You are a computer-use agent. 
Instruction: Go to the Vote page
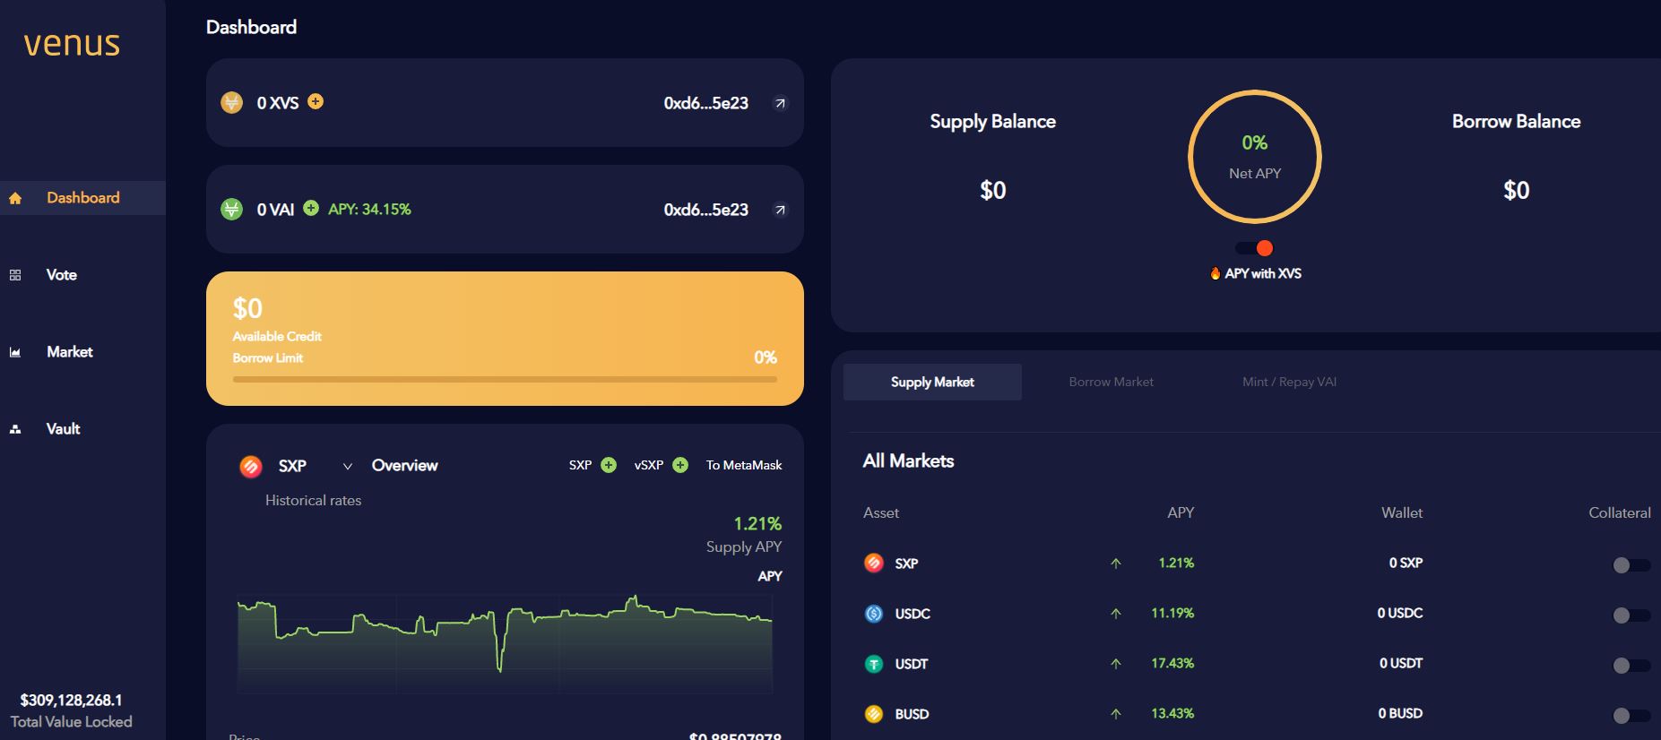click(61, 275)
